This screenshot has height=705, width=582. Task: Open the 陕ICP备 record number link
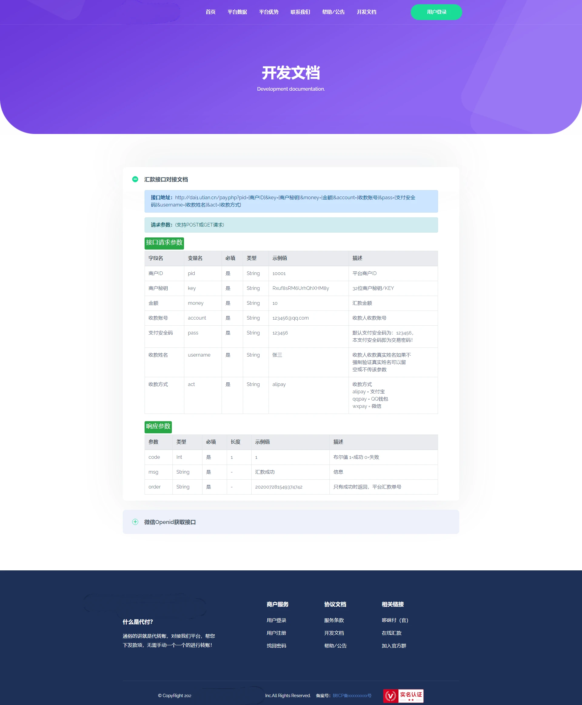352,696
